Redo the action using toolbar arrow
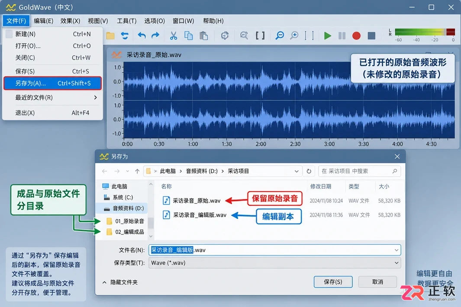The image size is (461, 307). click(155, 36)
